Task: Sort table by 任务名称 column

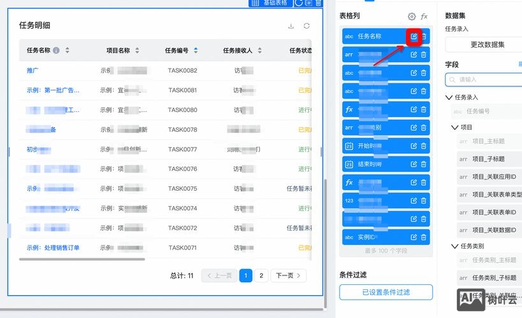Action: point(68,50)
